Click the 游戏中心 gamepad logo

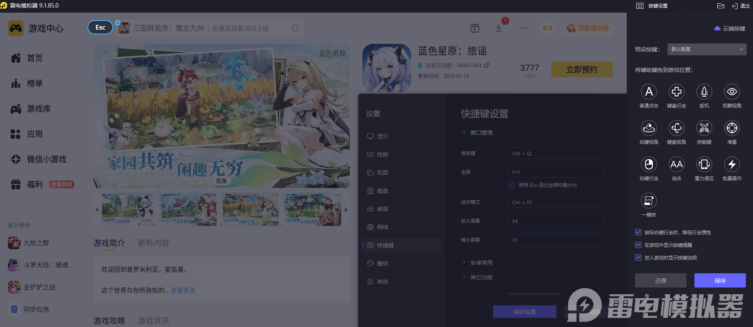click(16, 28)
